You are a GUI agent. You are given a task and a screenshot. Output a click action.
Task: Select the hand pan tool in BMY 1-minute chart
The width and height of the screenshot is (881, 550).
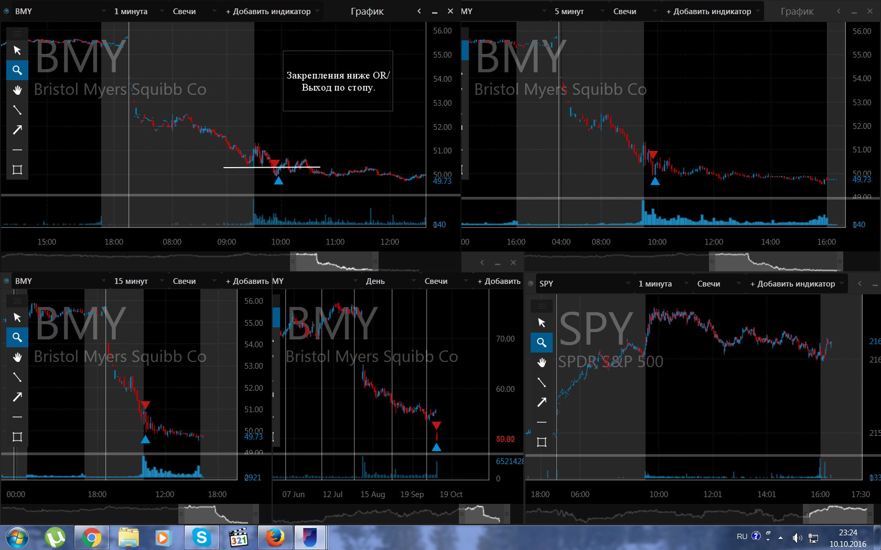tap(17, 90)
